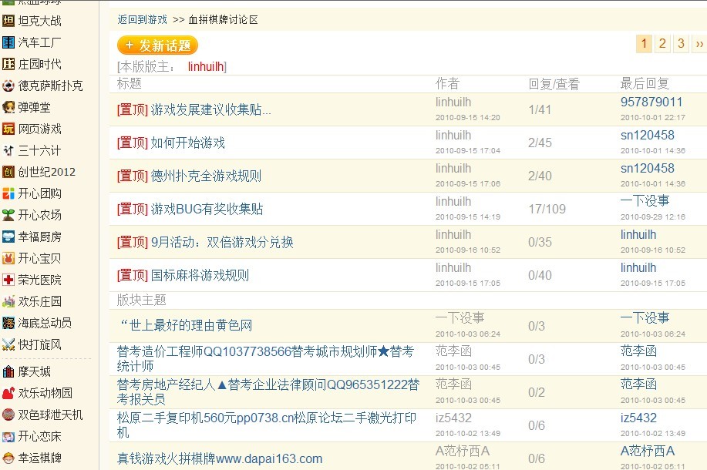Open topic 真钱游戏火拼棋牌www.dapai163.com
Screen dimensions: 707x470
(x=220, y=458)
